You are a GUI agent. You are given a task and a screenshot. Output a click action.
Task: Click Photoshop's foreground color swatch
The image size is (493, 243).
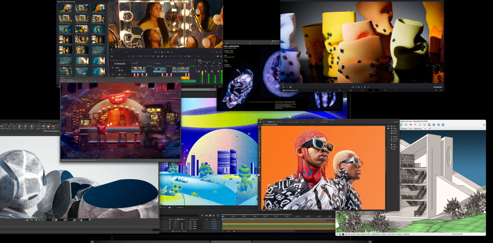coord(259,175)
